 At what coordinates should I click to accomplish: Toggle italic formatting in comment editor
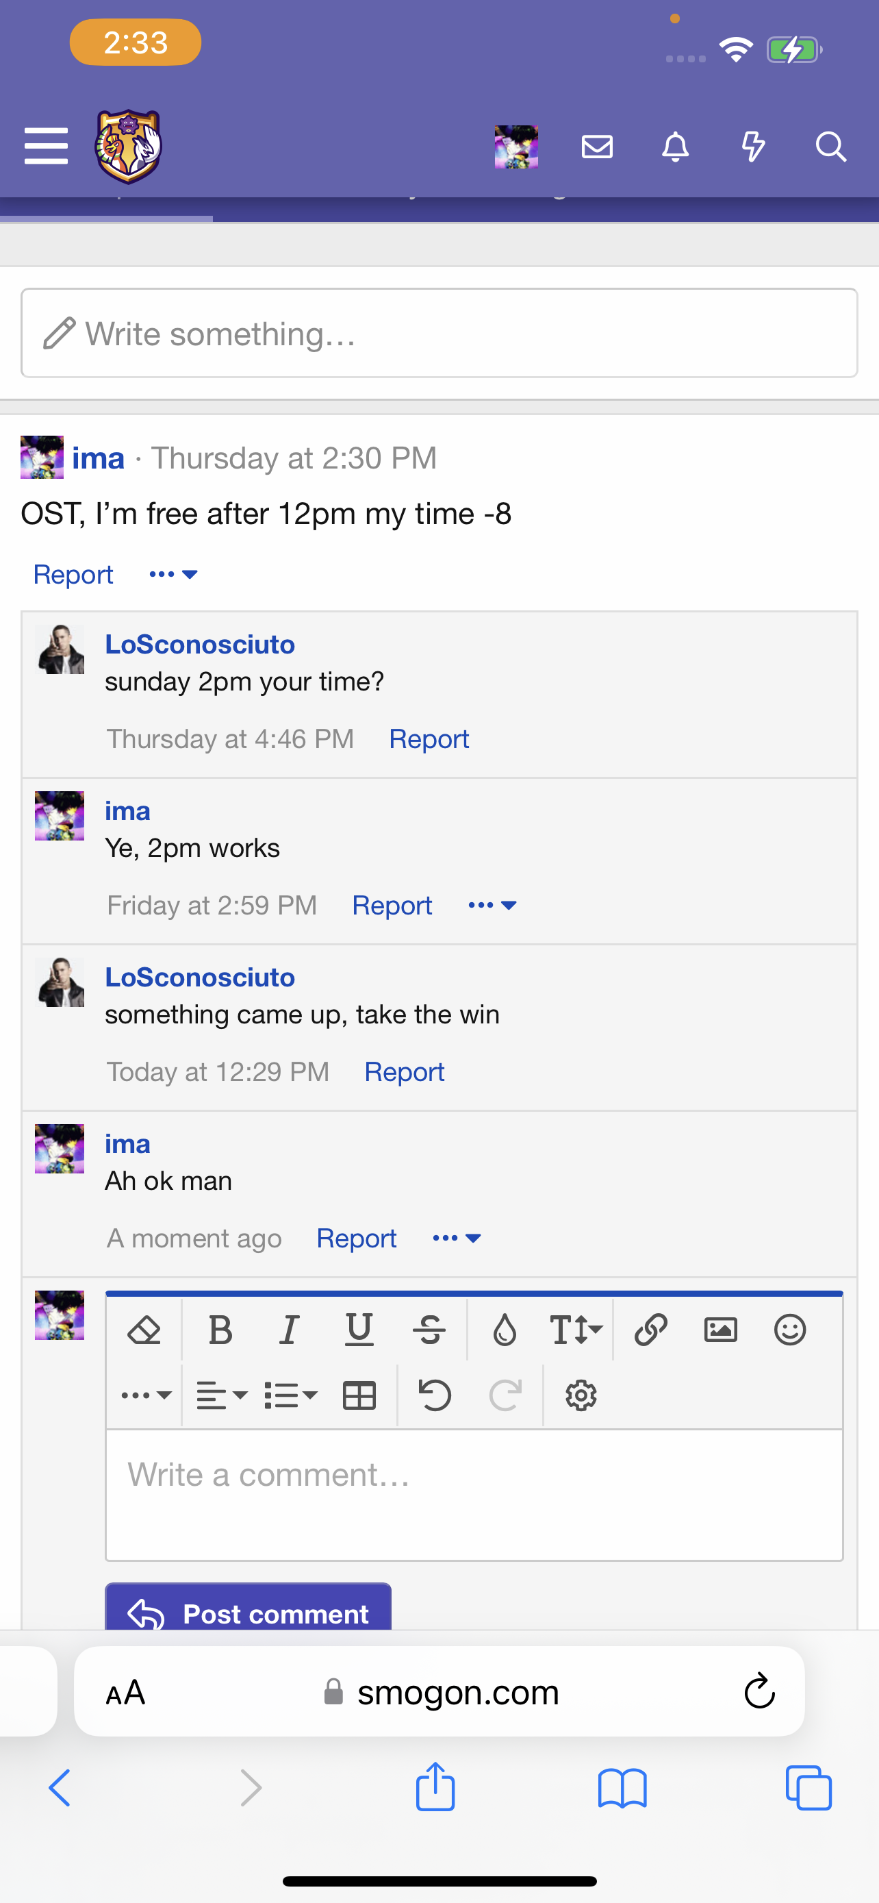(290, 1330)
